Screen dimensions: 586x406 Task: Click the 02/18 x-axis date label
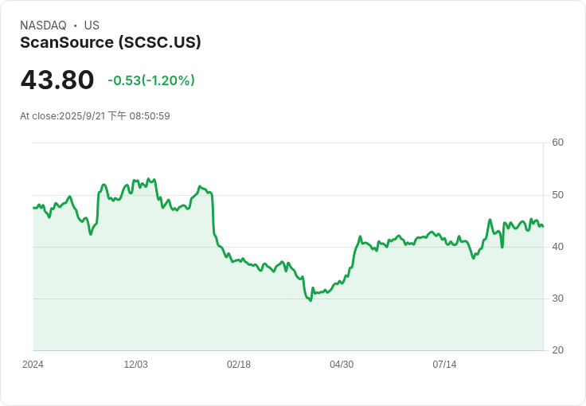point(239,365)
